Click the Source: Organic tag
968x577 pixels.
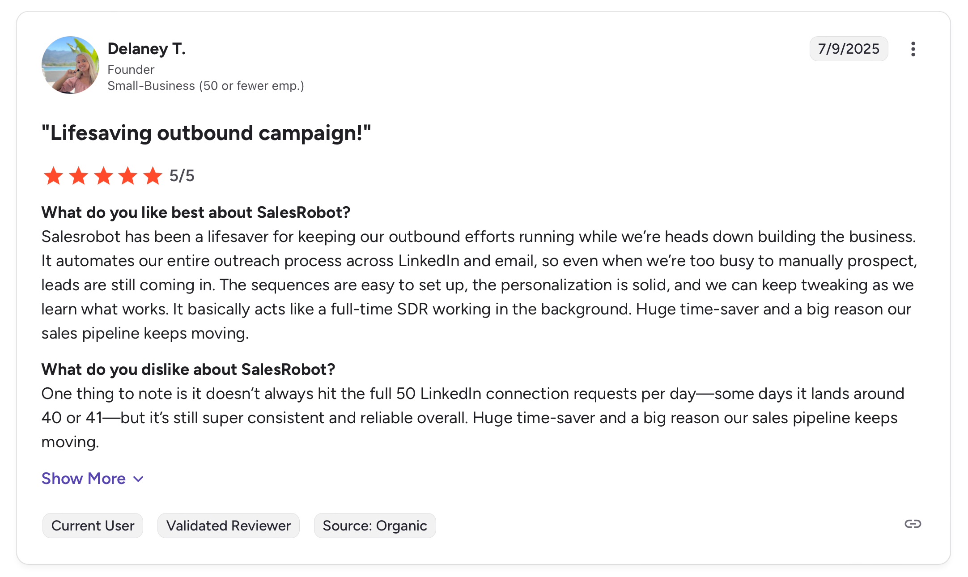[375, 526]
